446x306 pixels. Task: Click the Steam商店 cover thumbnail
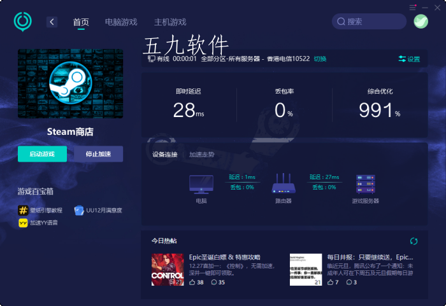(70, 83)
